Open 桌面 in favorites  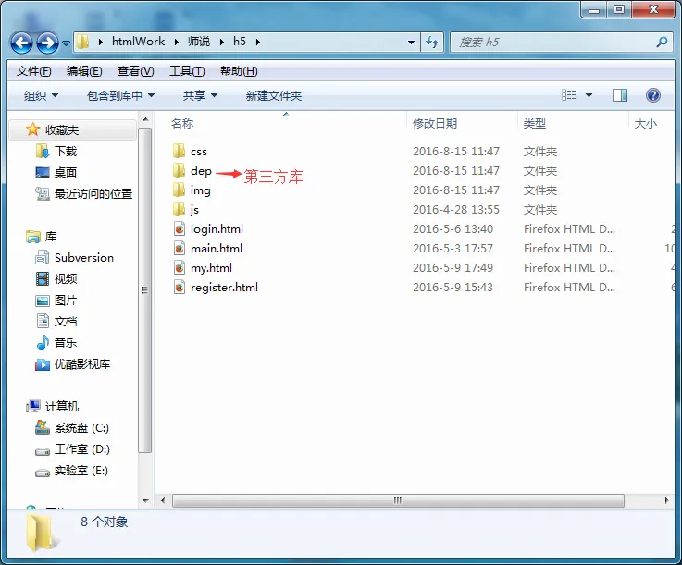click(66, 172)
